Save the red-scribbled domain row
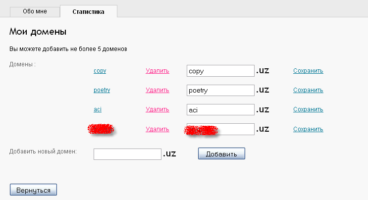368x200 pixels. pyautogui.click(x=308, y=129)
